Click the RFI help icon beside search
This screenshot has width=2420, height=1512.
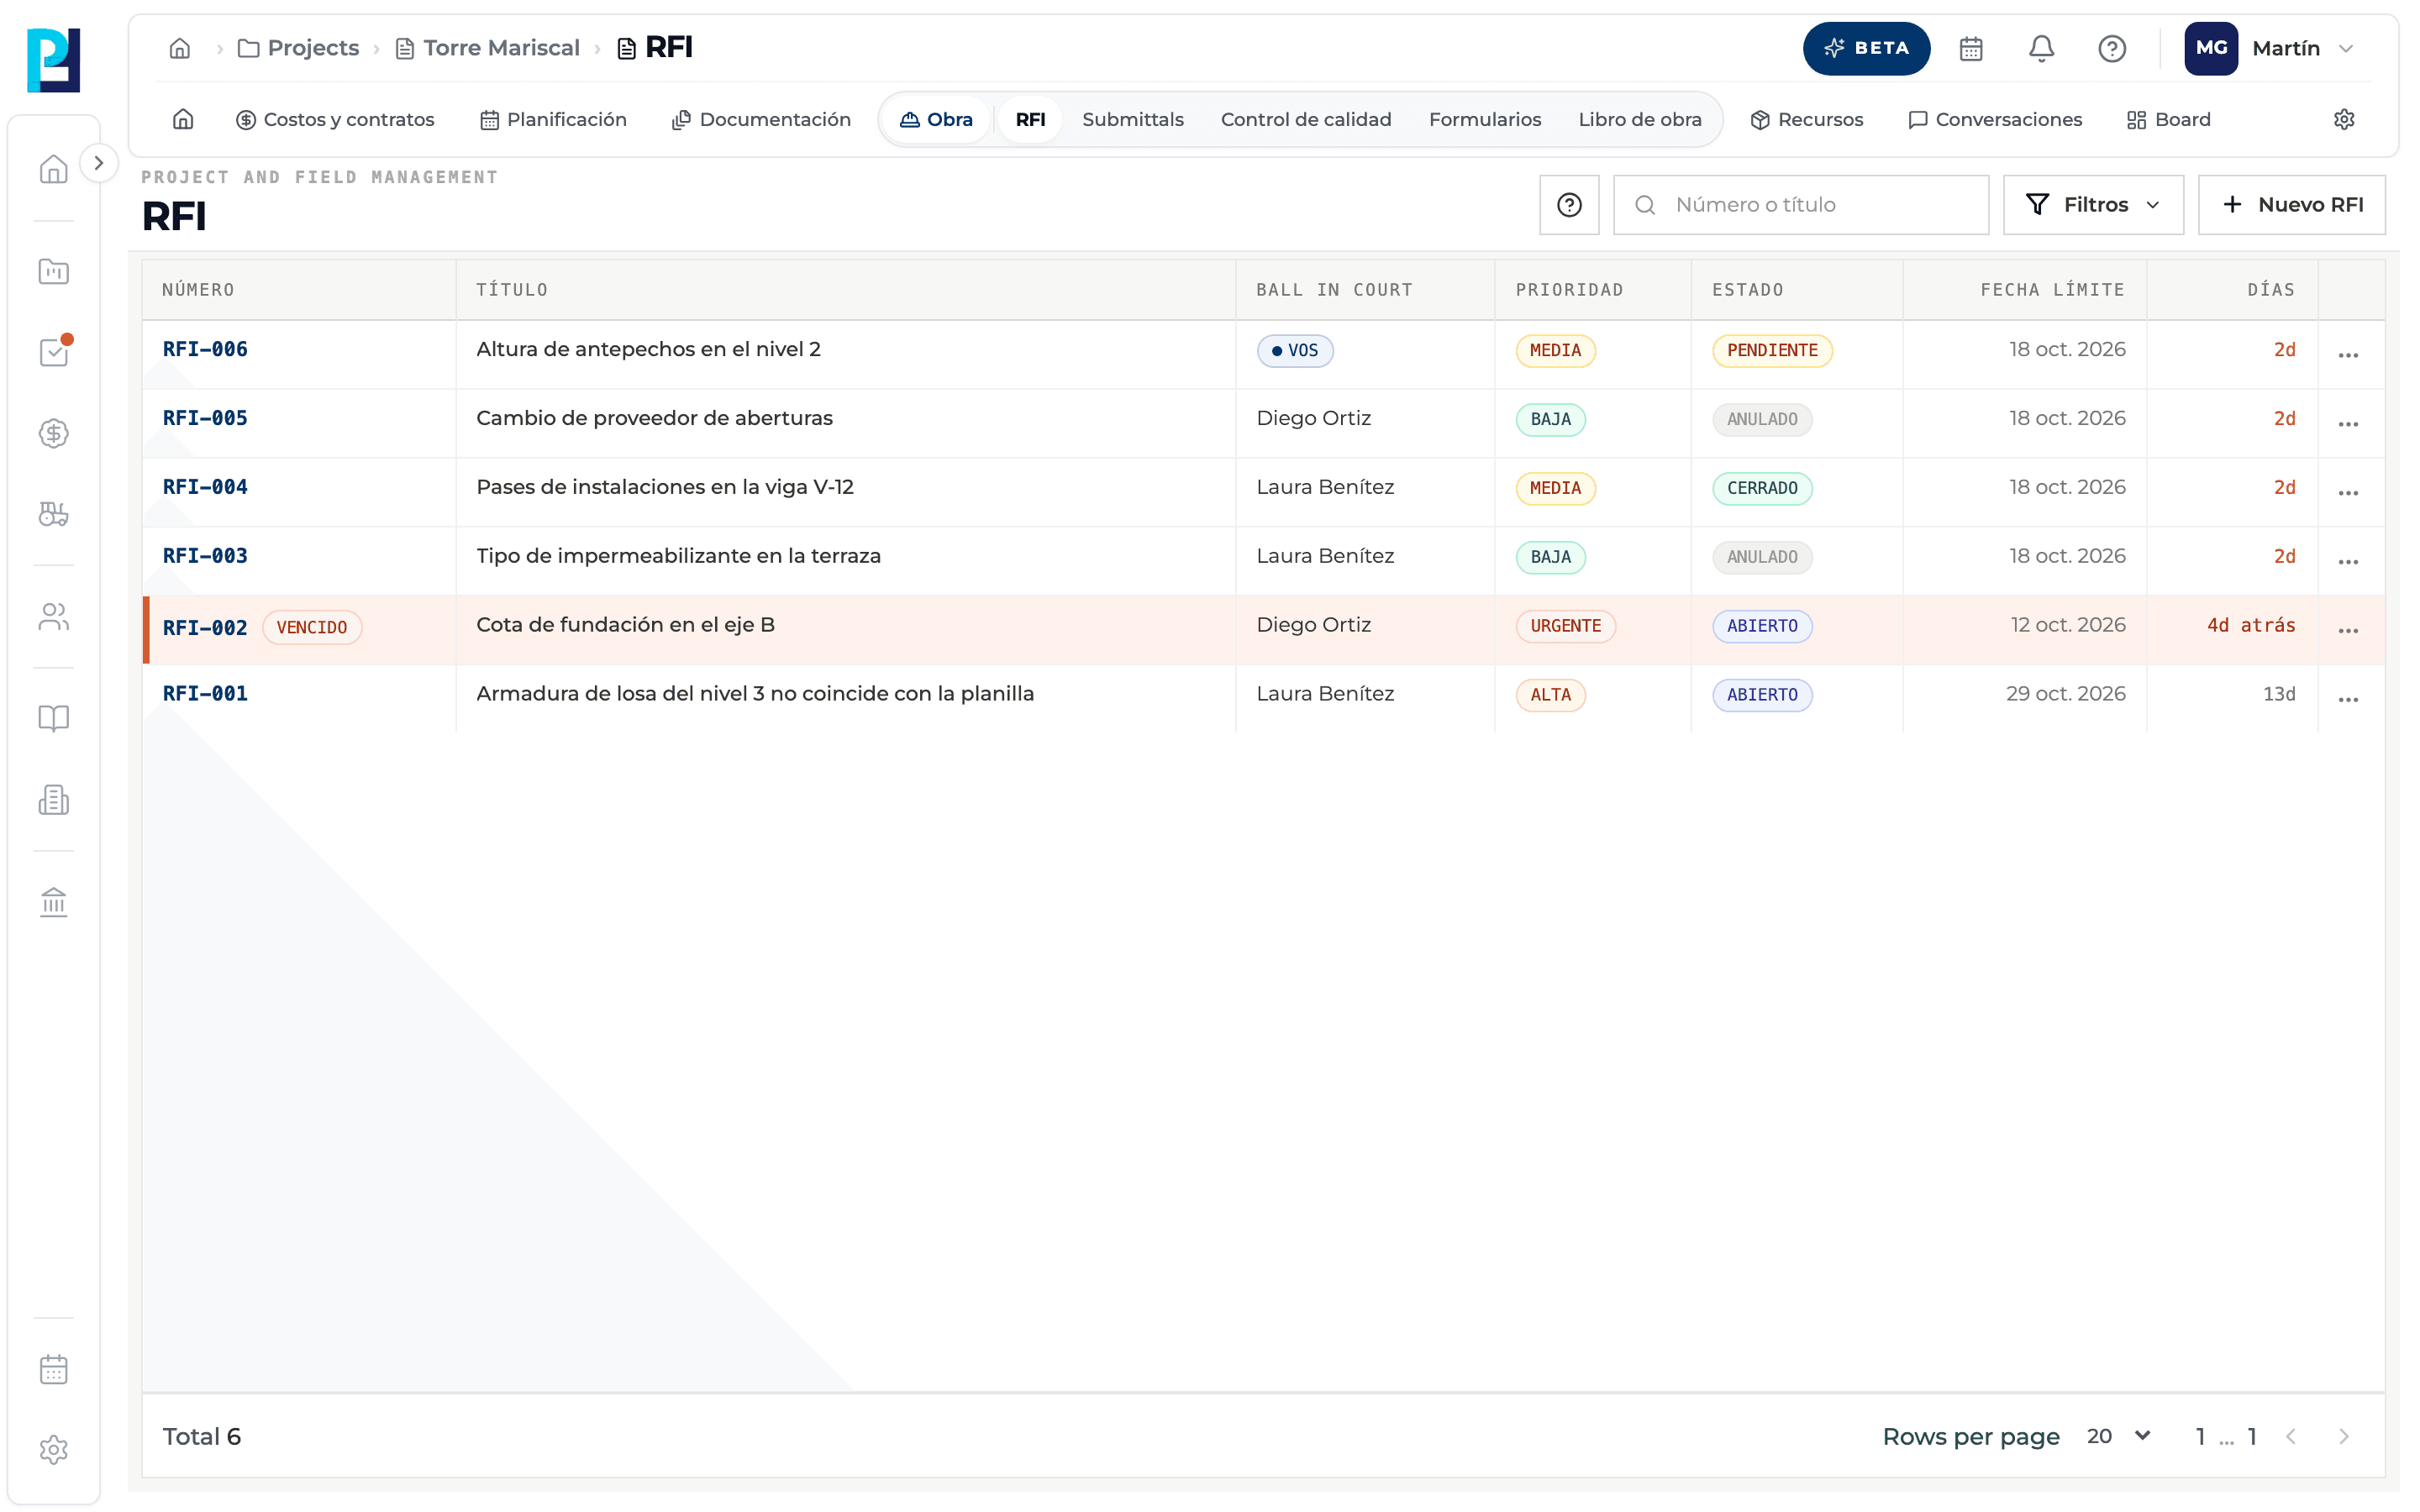[x=1569, y=205]
